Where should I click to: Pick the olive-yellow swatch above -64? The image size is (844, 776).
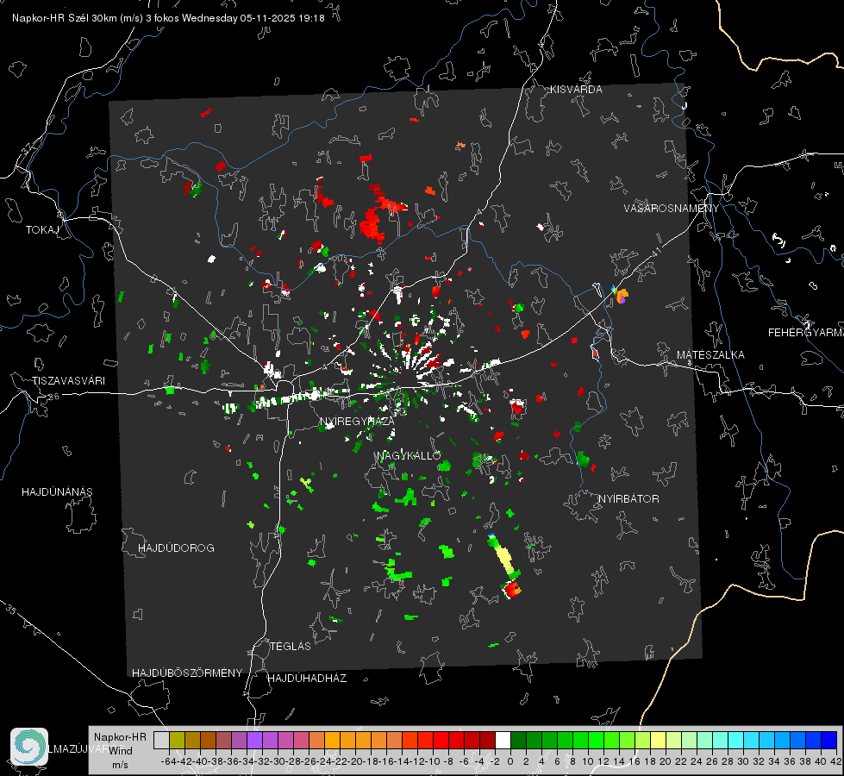click(177, 740)
